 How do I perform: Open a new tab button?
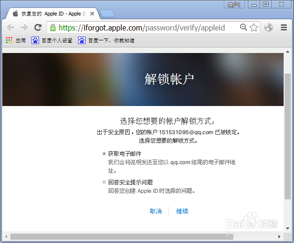point(107,14)
